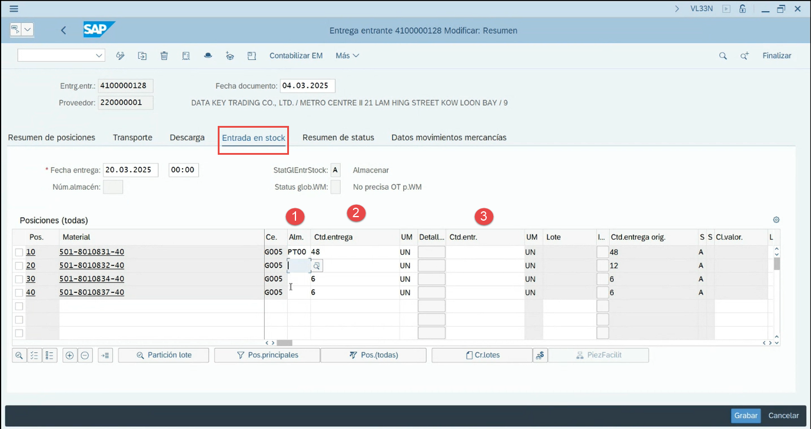Click the Contabilizar EM button
The height and width of the screenshot is (429, 811).
pos(295,56)
